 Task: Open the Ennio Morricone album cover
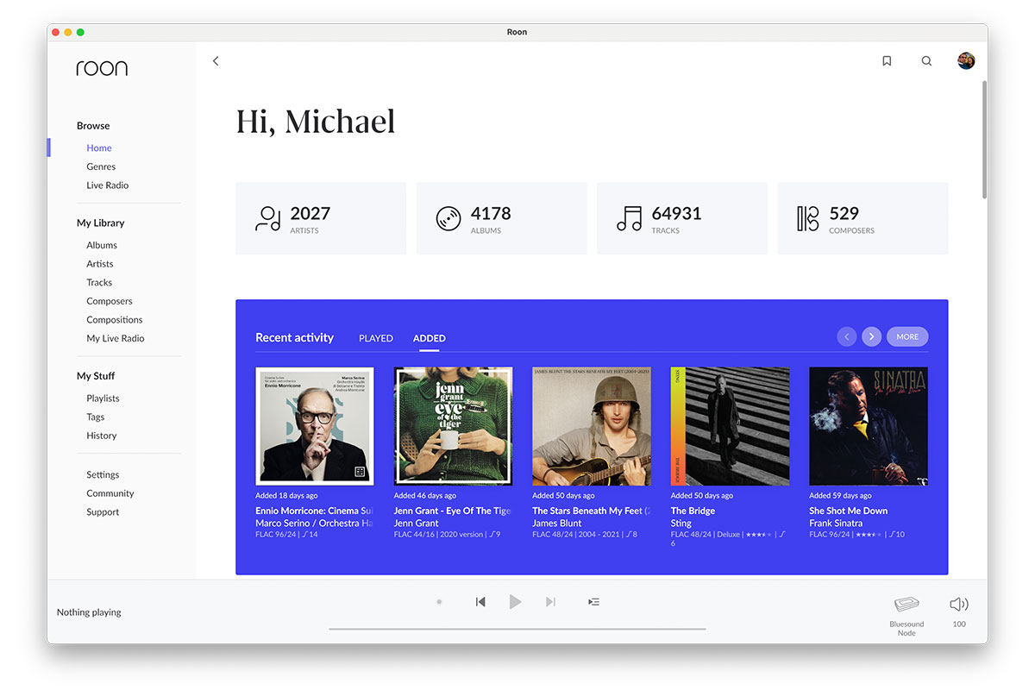(x=315, y=426)
